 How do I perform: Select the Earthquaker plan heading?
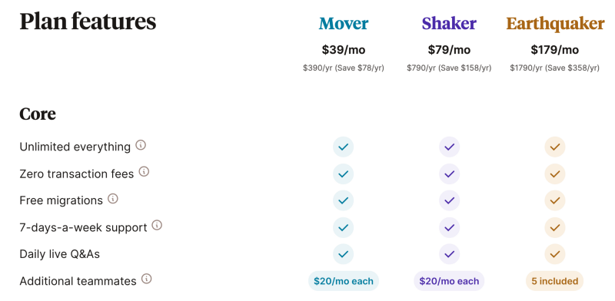click(555, 24)
